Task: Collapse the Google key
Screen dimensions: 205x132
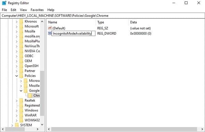Action: [21, 91]
